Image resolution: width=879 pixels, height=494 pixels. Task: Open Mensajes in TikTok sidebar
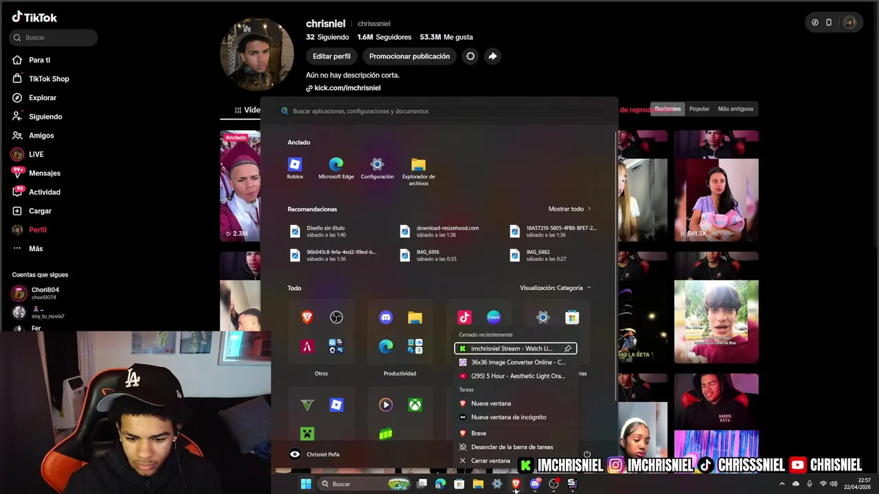point(45,174)
